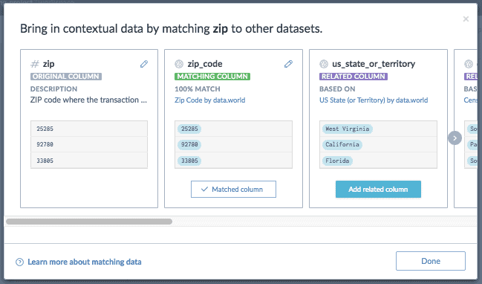Click the horizontal scrollbar thumb
The image size is (482, 284).
(89, 222)
